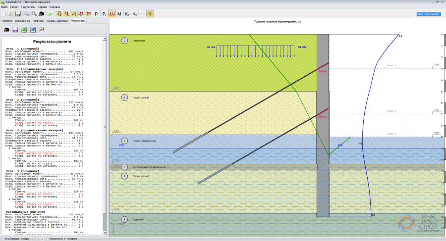The width and height of the screenshot is (446, 241).
Task: Show the first K safety factor diagram
Action: pos(127,14)
